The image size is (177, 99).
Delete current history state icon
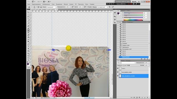[147, 59]
